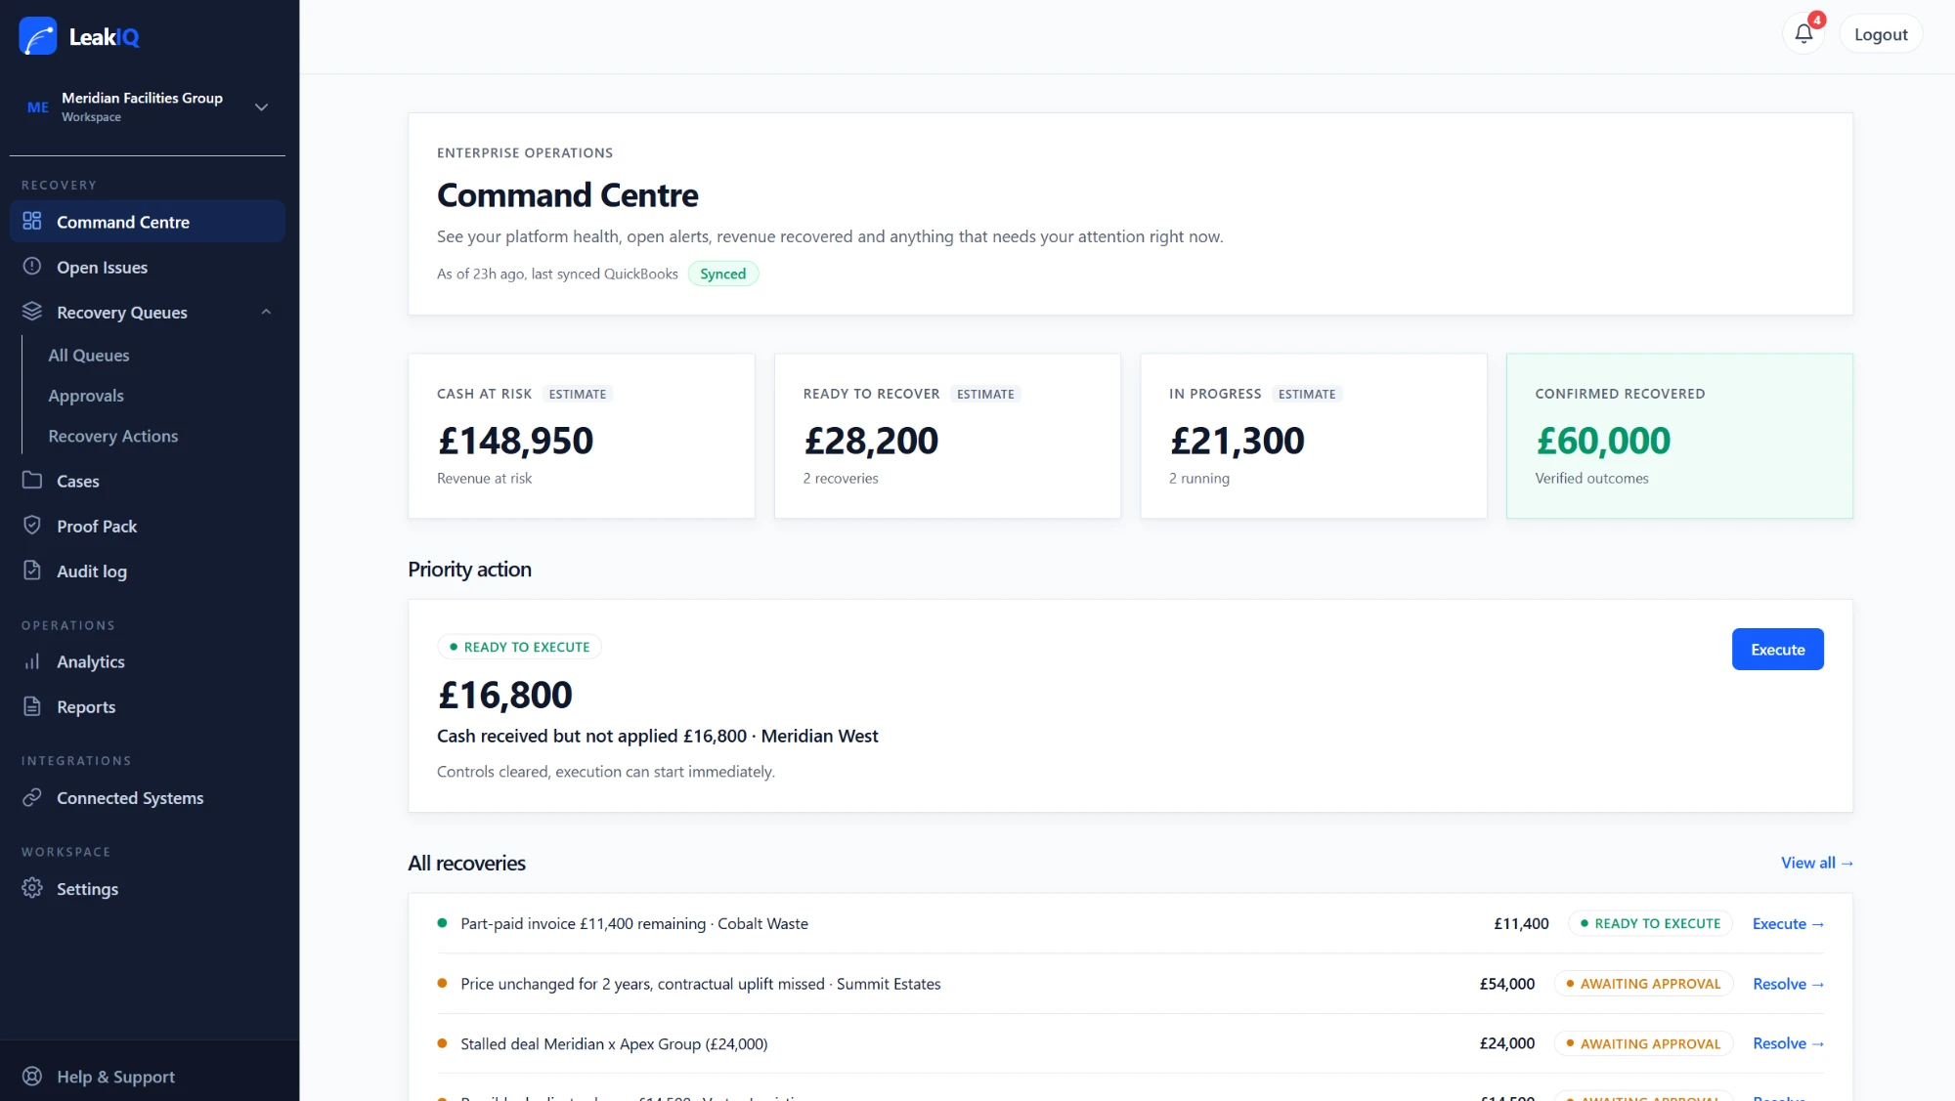Open the notifications bell icon

coord(1803,34)
